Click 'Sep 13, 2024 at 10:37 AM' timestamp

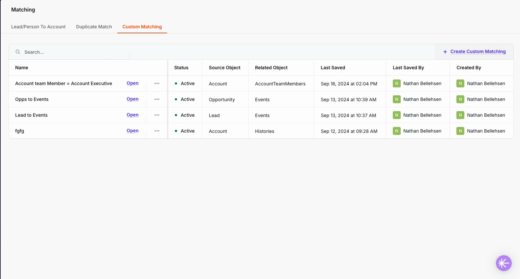[x=348, y=115]
